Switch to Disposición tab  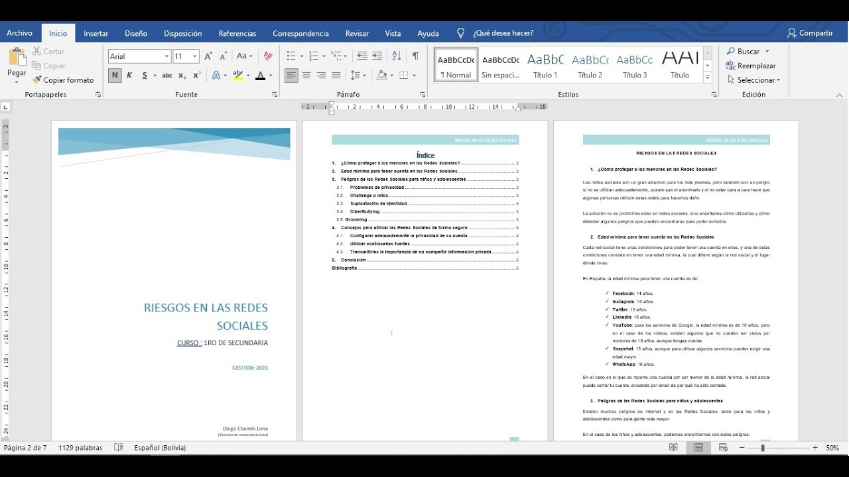pos(183,33)
